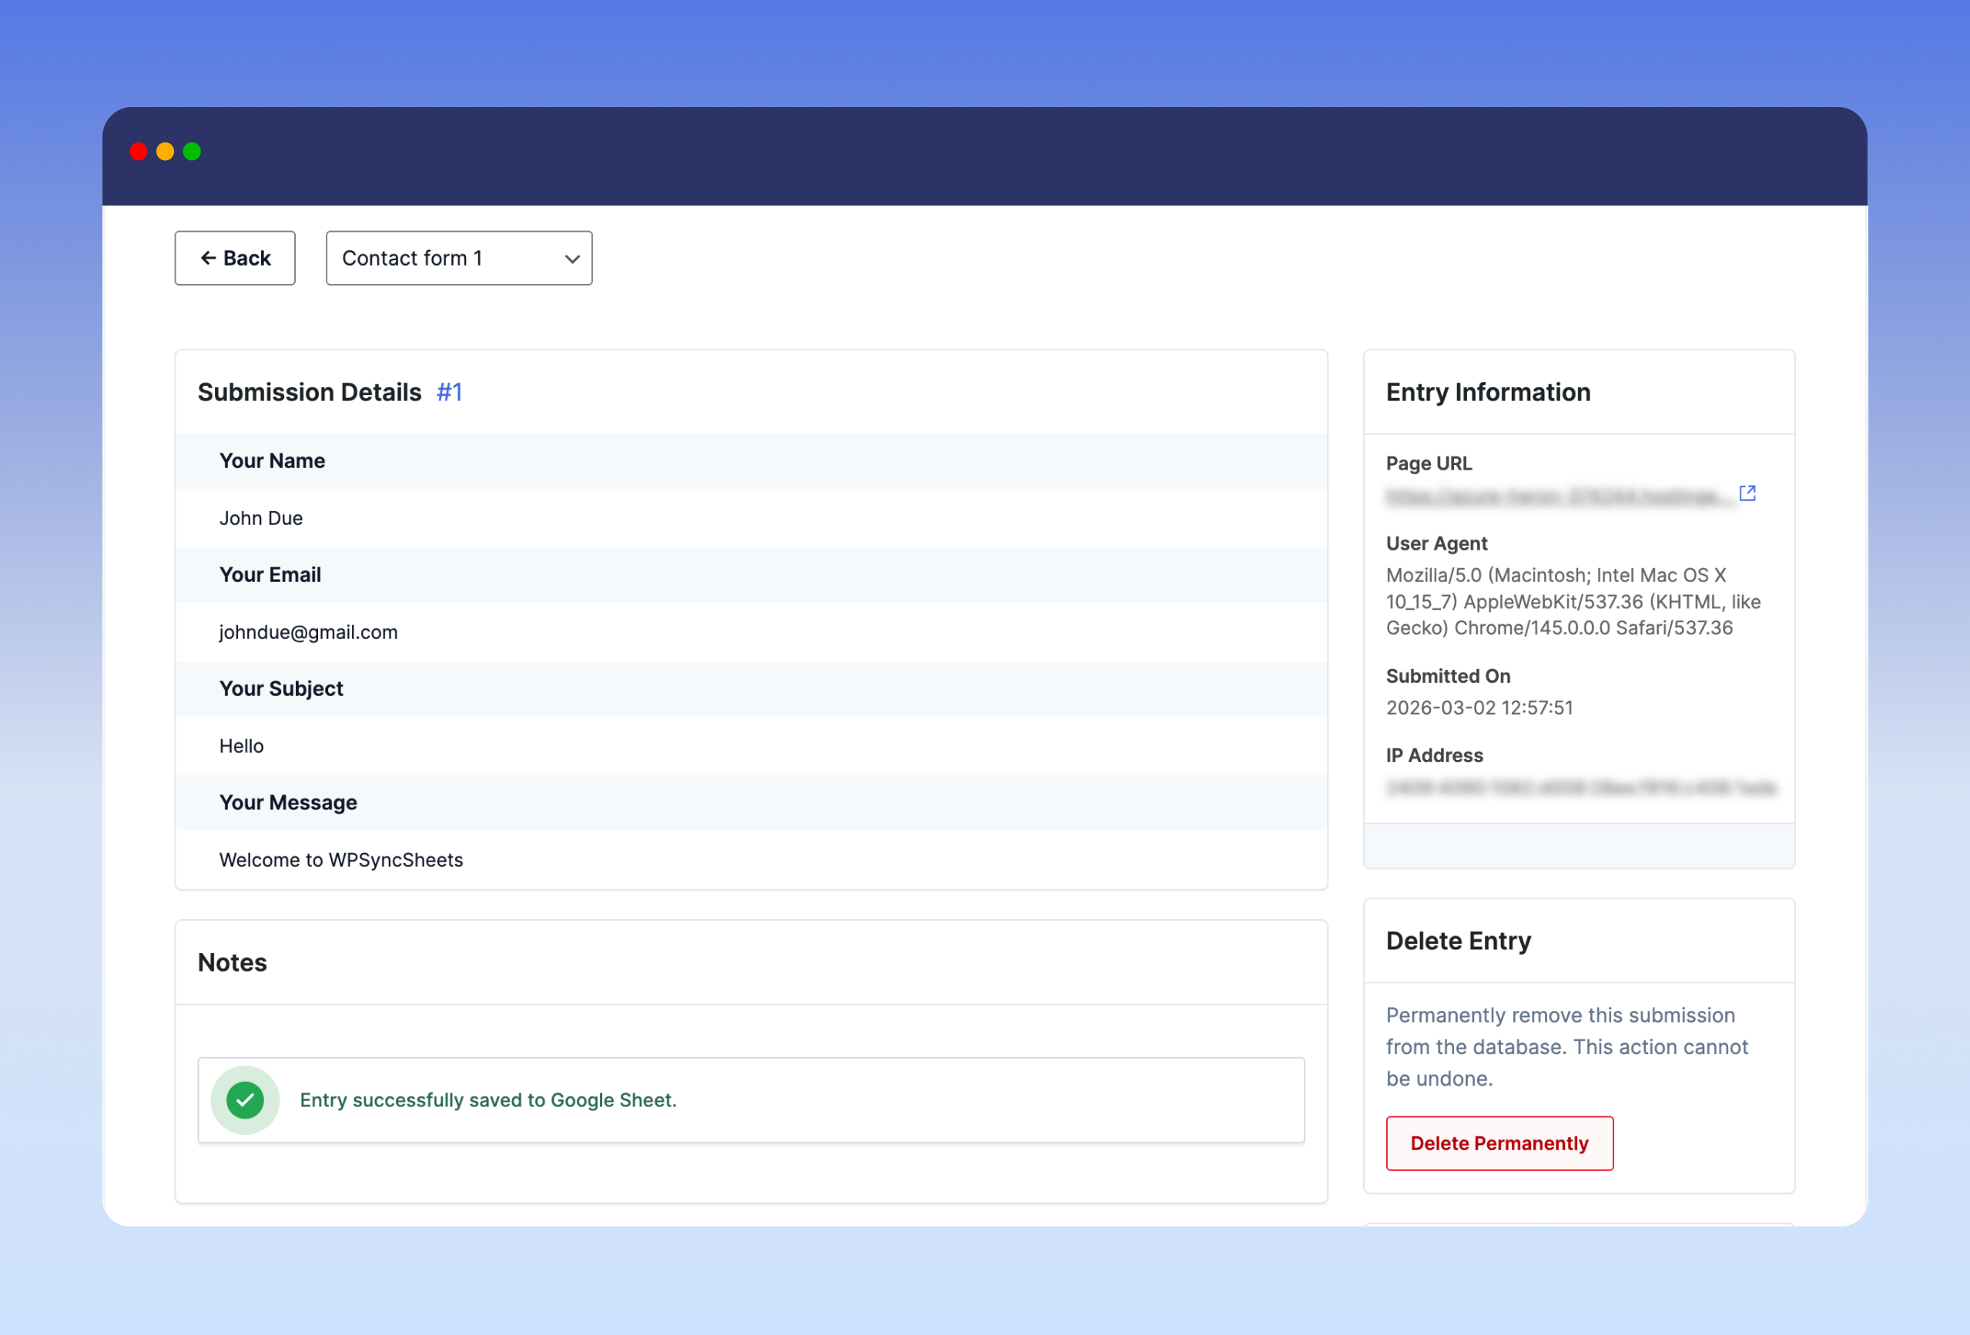Click the Welcome to WPSyncSheets message
Image resolution: width=1970 pixels, height=1335 pixels.
pyautogui.click(x=340, y=859)
